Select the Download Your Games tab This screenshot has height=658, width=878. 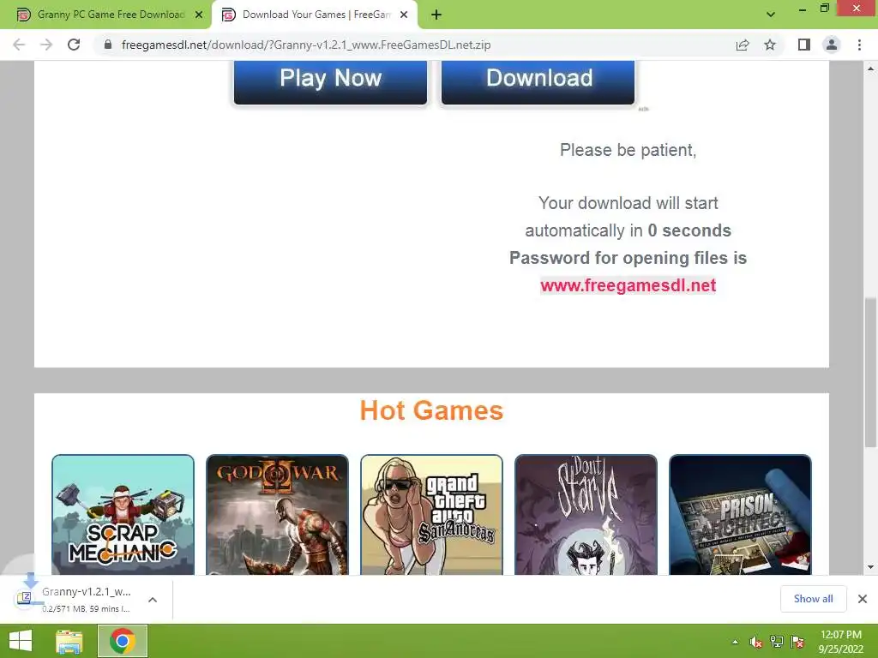[x=315, y=15]
